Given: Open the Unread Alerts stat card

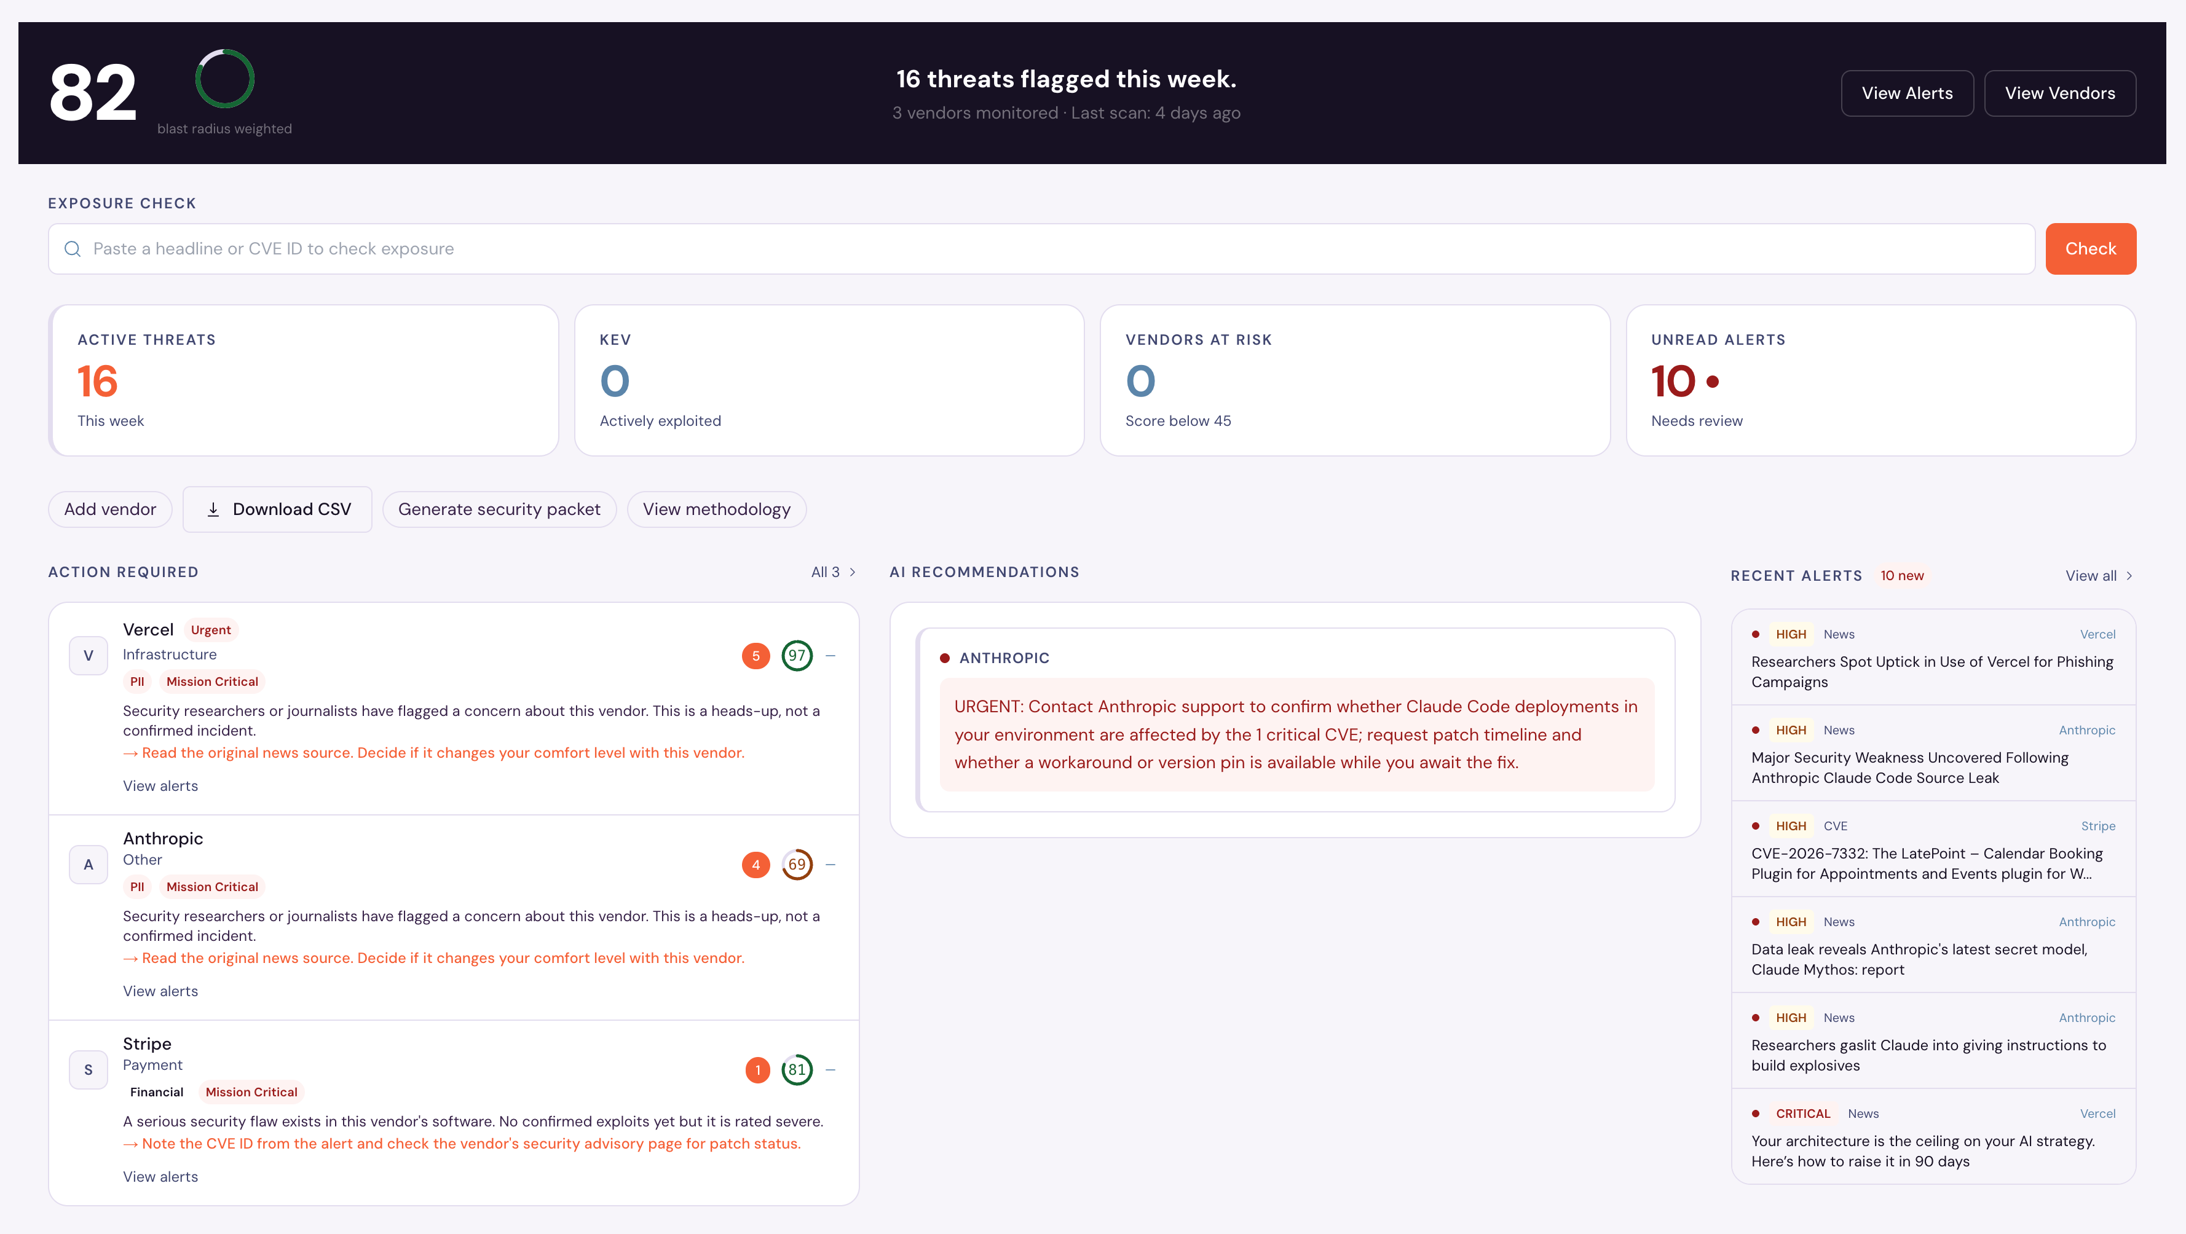Looking at the screenshot, I should (1880, 380).
